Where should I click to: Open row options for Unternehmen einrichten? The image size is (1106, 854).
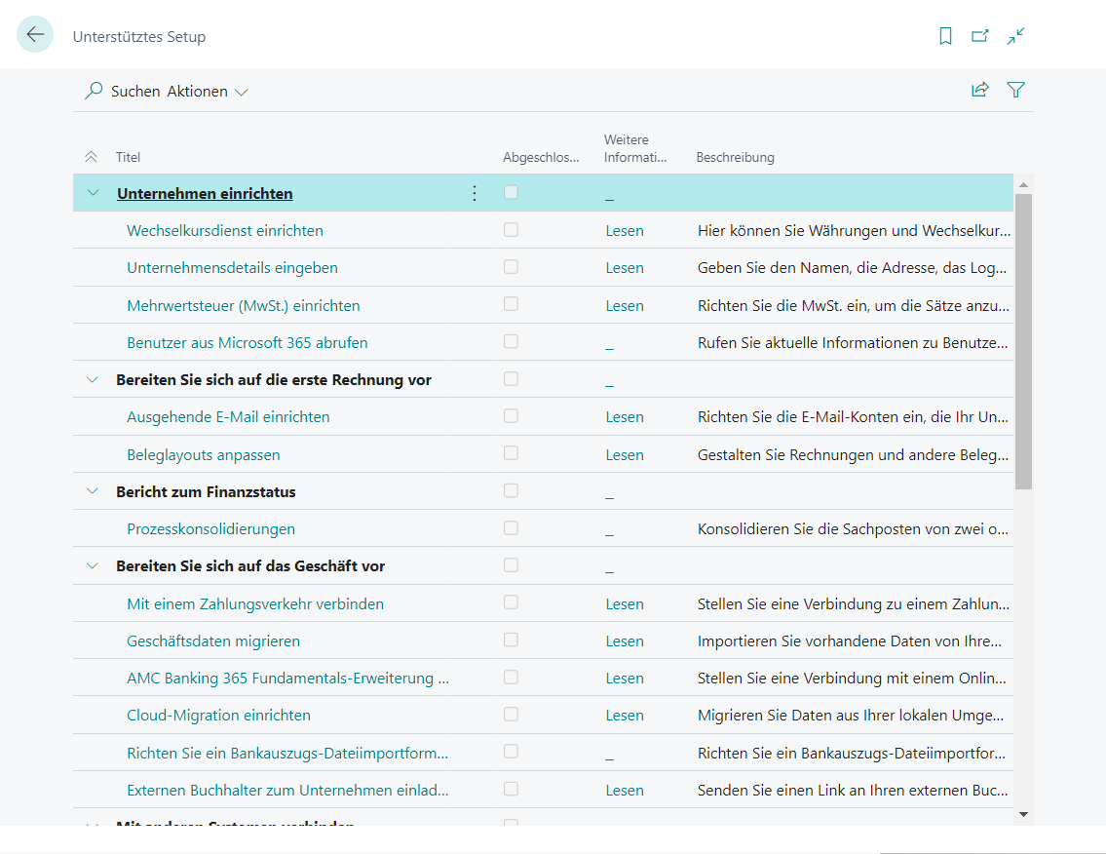point(475,193)
